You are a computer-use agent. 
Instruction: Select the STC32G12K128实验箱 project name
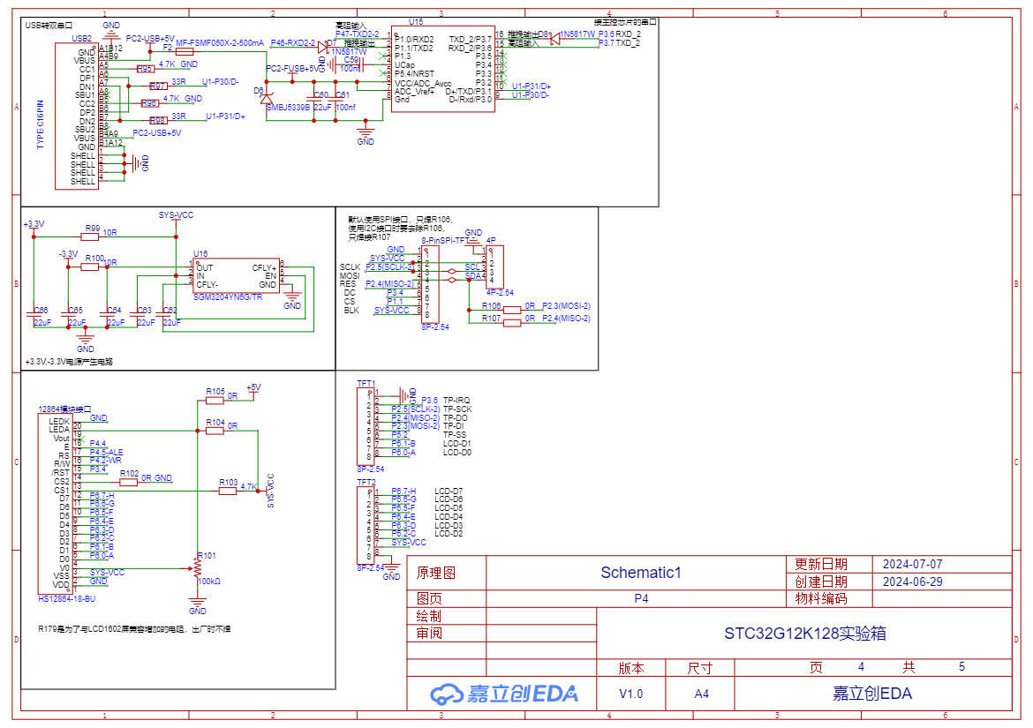click(805, 634)
